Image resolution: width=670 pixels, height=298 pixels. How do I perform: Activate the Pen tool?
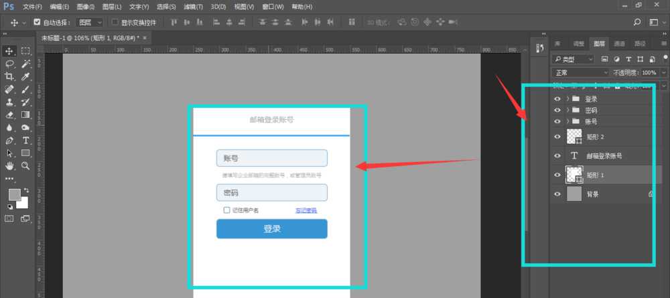(x=10, y=141)
